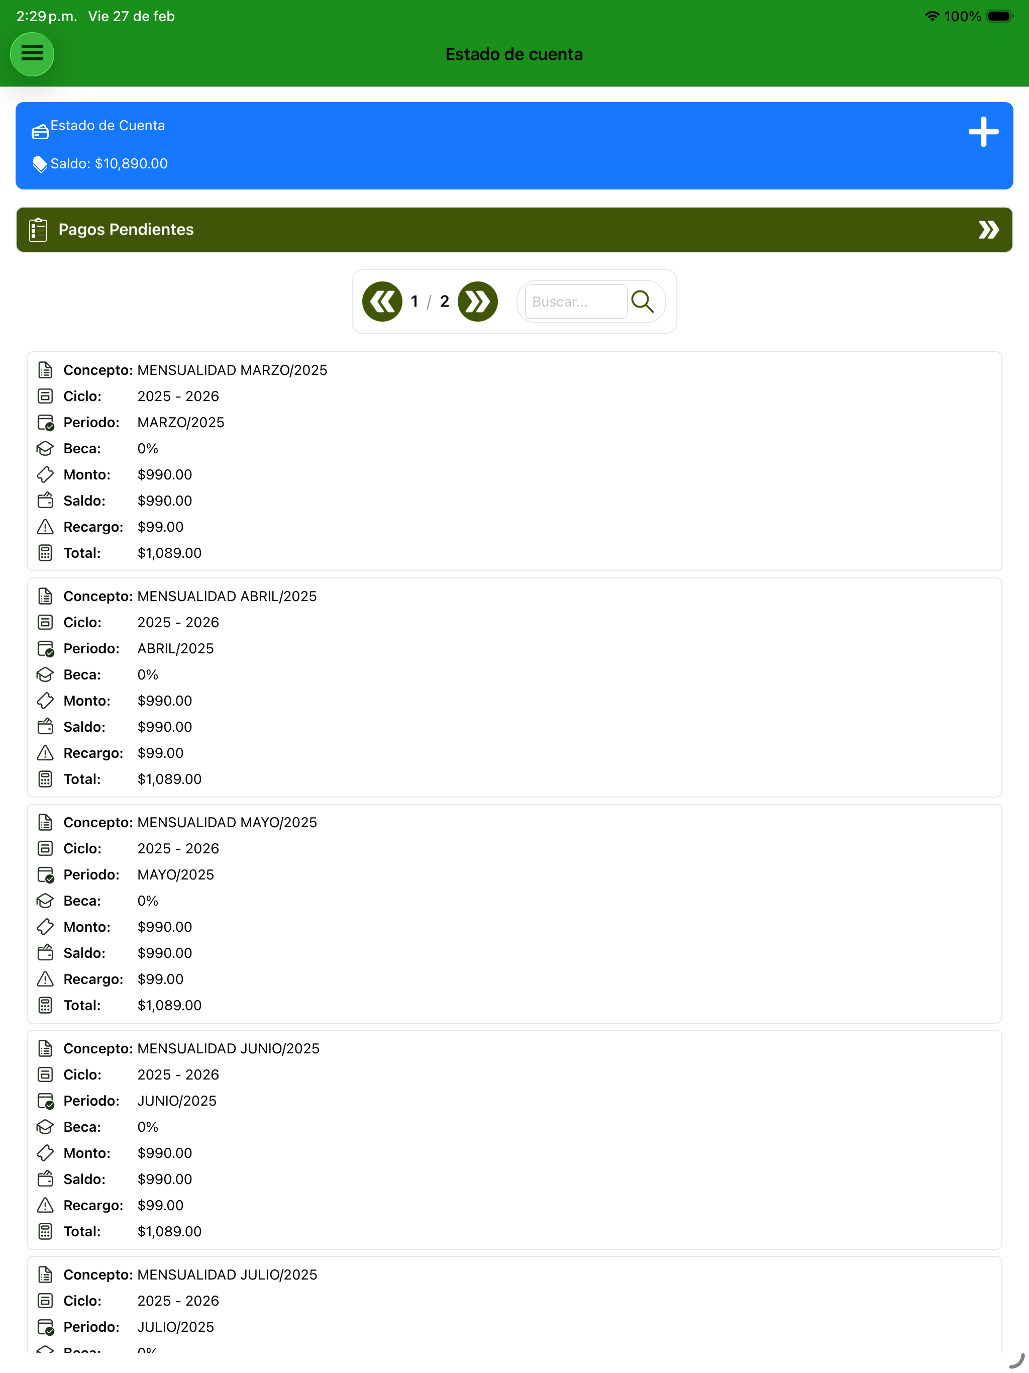The image size is (1029, 1373).
Task: Select the MENSUALIDAD ABRIL/2025 concept
Action: (x=227, y=597)
